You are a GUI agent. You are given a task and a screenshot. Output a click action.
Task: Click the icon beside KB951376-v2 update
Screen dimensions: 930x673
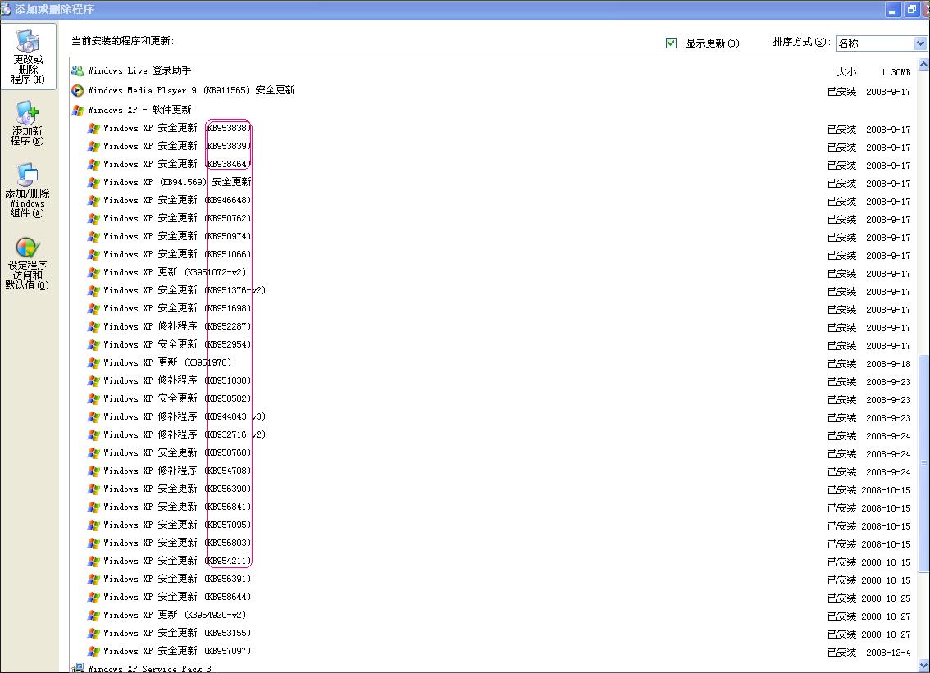point(93,290)
